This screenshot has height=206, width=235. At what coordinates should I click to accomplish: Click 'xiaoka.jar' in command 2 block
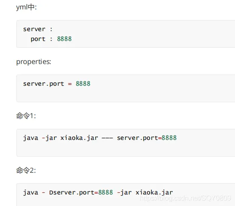coord(154,193)
